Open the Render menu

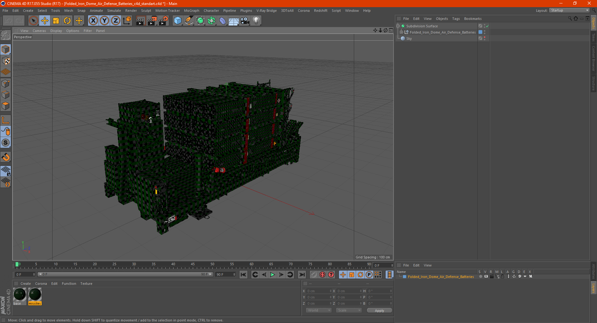(x=131, y=11)
